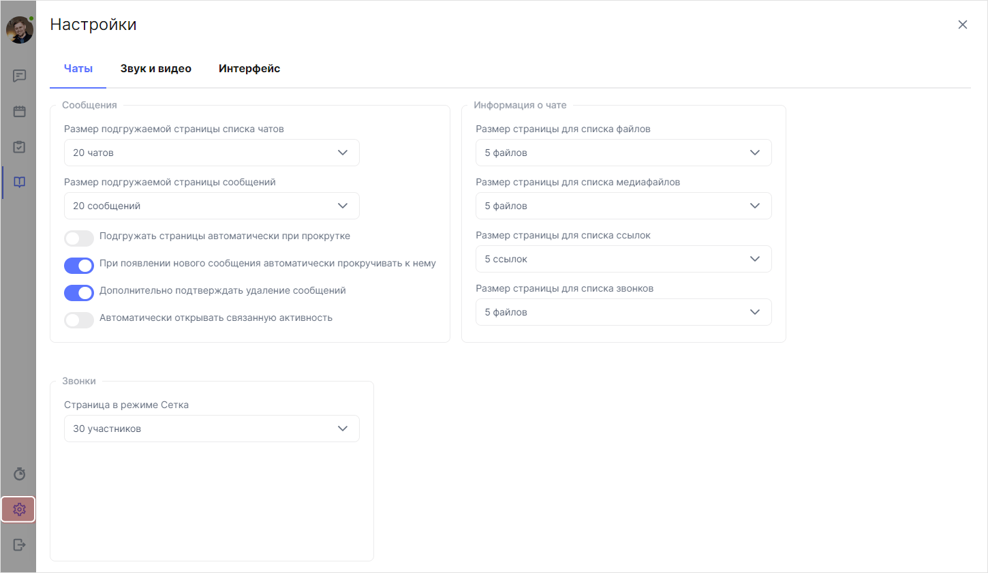This screenshot has height=573, width=988.
Task: Open the timer tool in the sidebar
Action: coord(19,474)
